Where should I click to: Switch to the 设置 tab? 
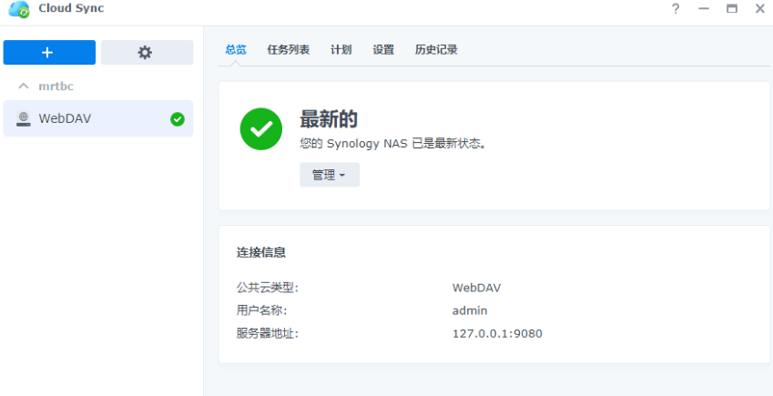(383, 50)
